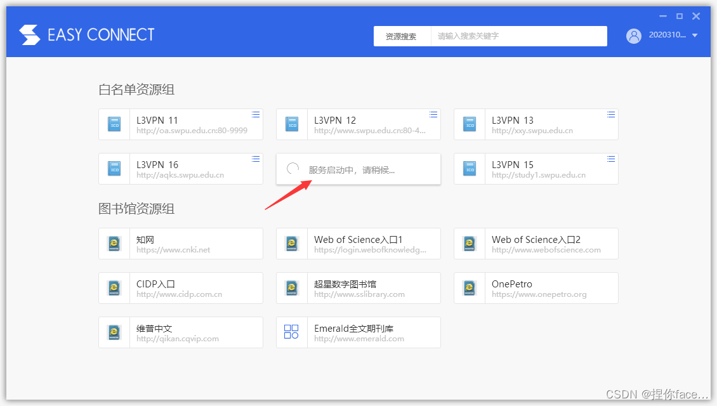Open the list menu icon on L3VPN 16
This screenshot has width=717, height=406.
[x=256, y=159]
